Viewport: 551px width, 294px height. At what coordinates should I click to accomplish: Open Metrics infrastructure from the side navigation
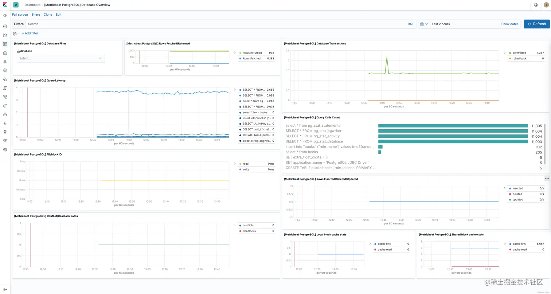pyautogui.click(x=5, y=79)
